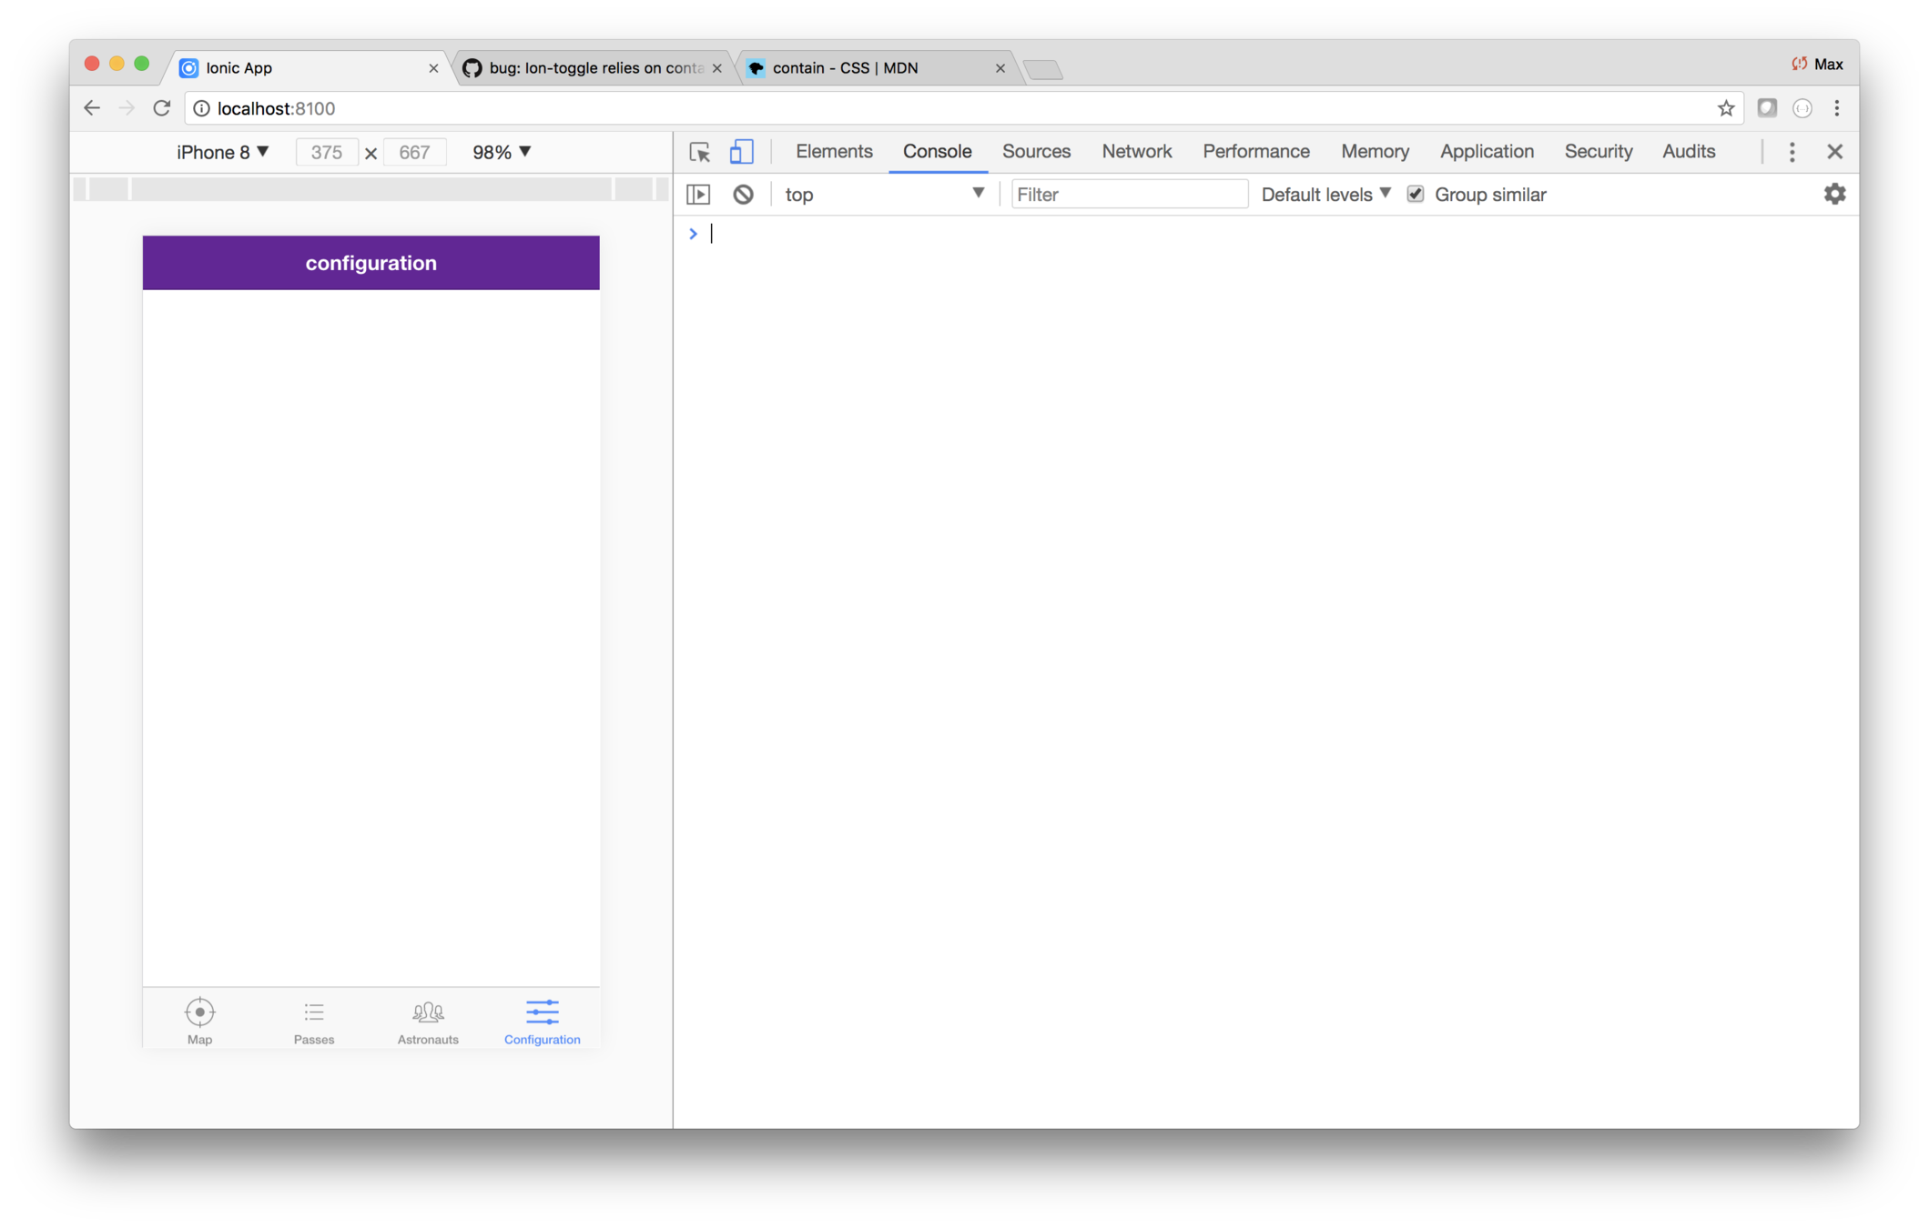The width and height of the screenshot is (1929, 1228).
Task: Show console sidebar panel icon
Action: click(698, 195)
